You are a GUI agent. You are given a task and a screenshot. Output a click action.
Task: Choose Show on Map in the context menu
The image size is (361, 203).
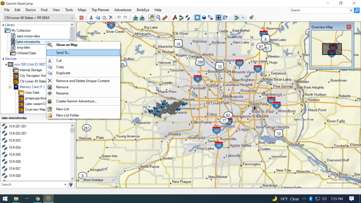click(83, 45)
